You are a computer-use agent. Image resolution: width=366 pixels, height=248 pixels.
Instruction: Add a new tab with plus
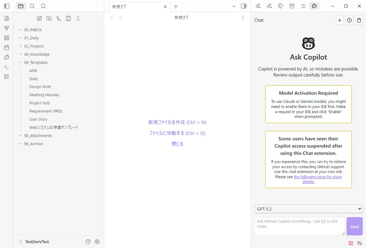click(x=176, y=6)
